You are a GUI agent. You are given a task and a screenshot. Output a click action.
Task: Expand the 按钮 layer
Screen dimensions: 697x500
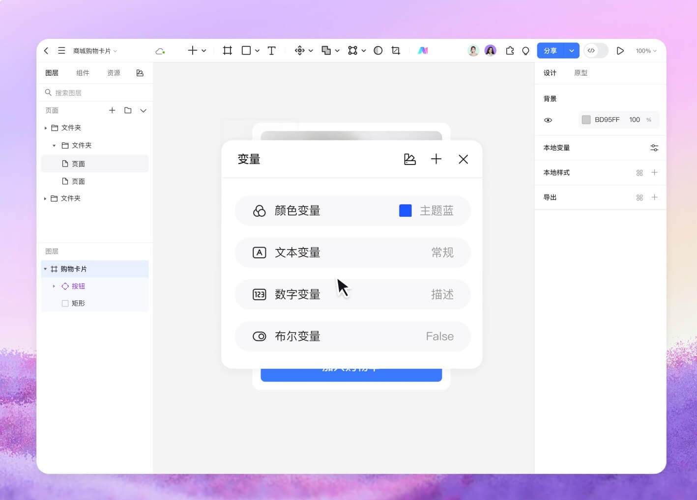[x=54, y=286]
